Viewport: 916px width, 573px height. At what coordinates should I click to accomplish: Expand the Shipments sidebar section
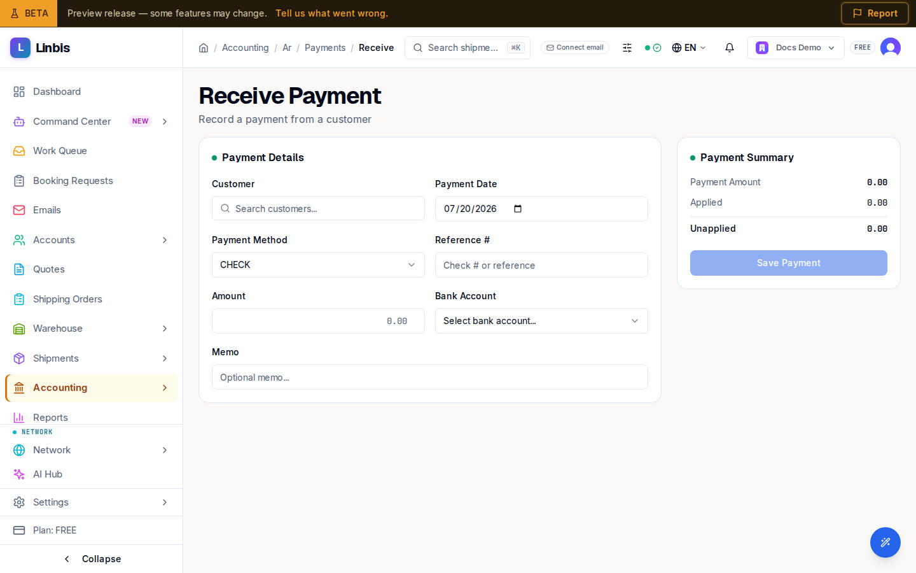pyautogui.click(x=165, y=358)
